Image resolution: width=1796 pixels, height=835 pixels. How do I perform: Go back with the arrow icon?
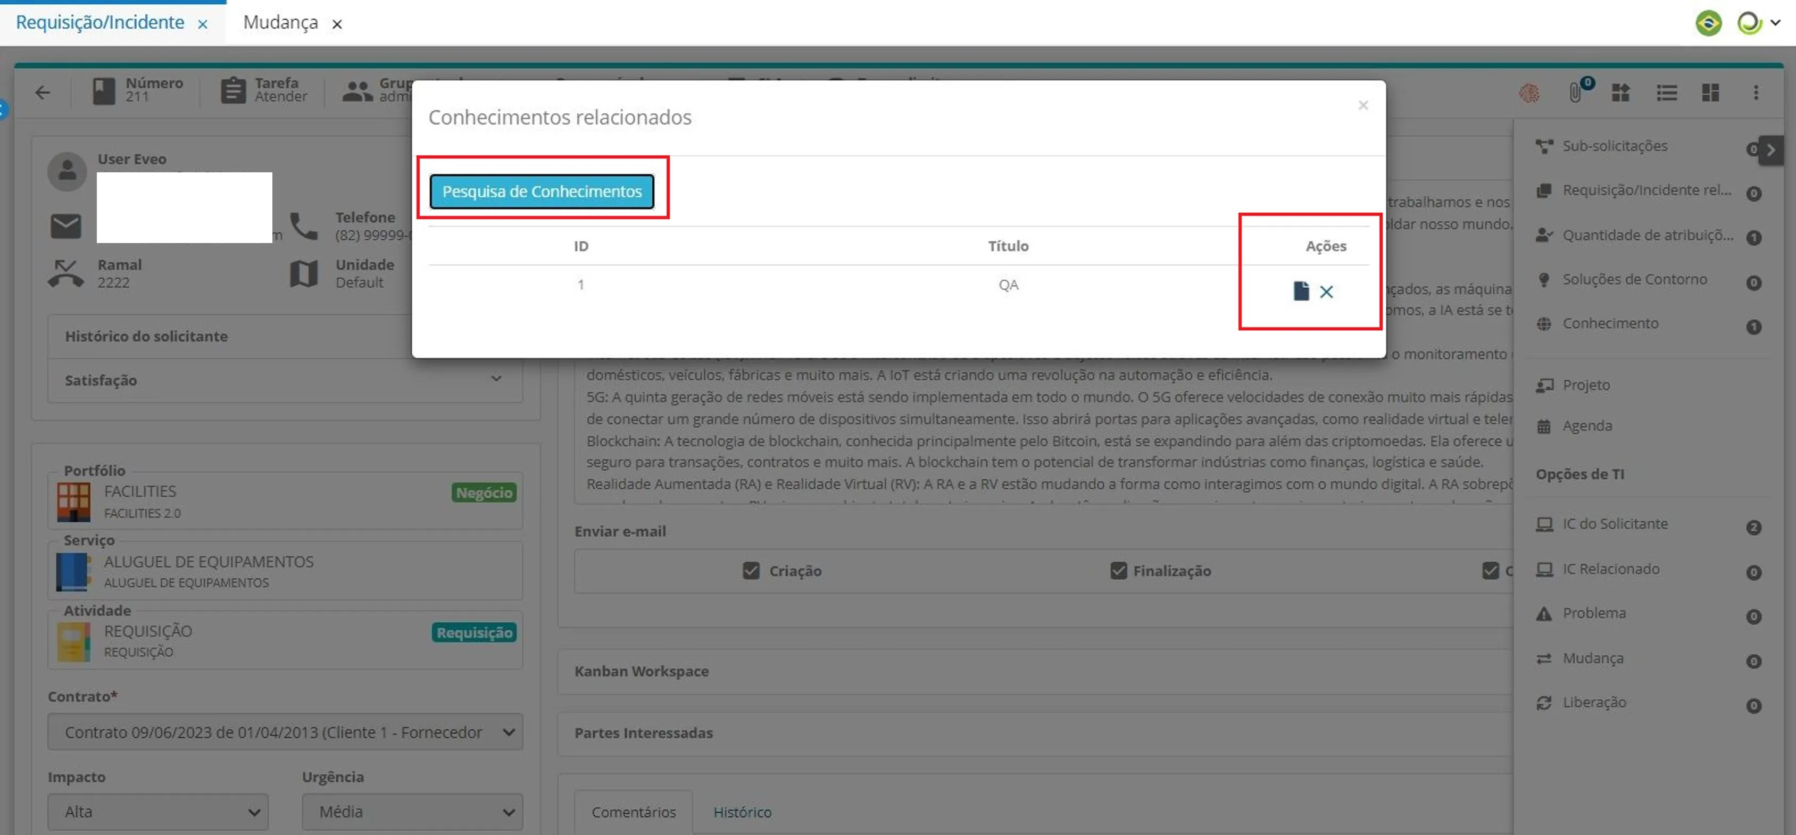[43, 92]
